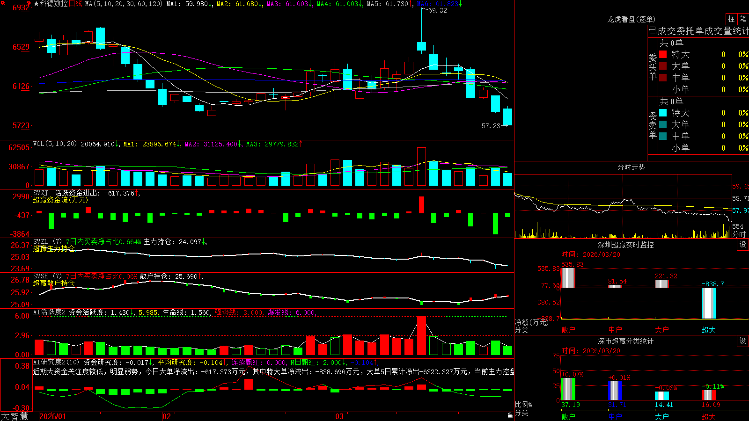Viewport: 749px width, 421px height.
Task: Click the AI研究度2(10) indicator title
Action: point(57,362)
